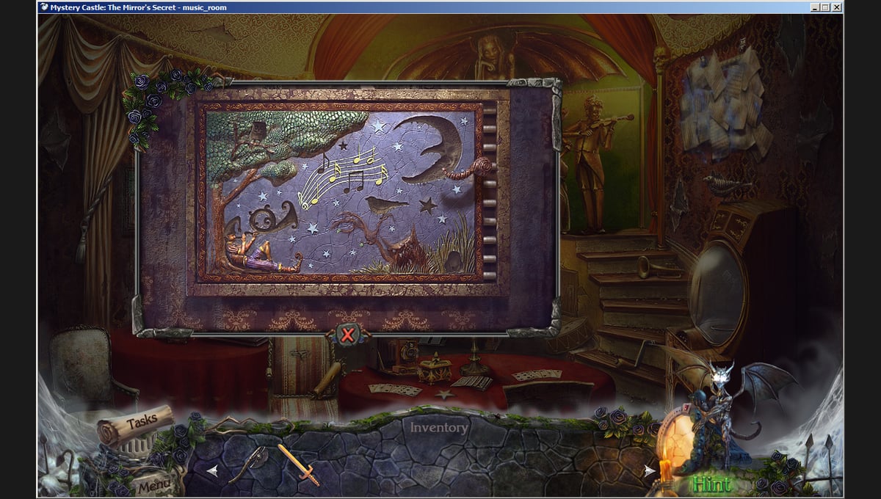Tap the bird silhouette perched on the branch
The width and height of the screenshot is (881, 499).
(x=386, y=204)
